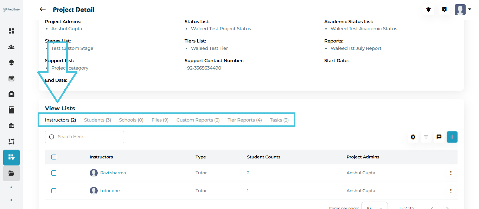Expand the user profile avatar dropdown
This screenshot has width=479, height=209.
pos(463,9)
